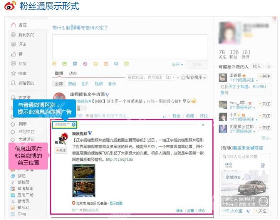Open the second image thumbnail in 新浪视频 post
This screenshot has height=220, width=280.
84,189
